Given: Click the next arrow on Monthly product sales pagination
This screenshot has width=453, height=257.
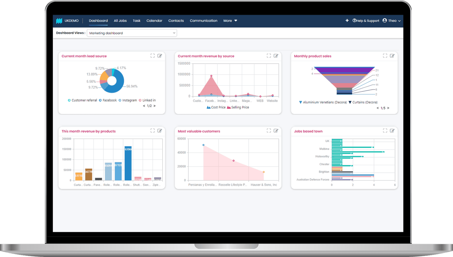Looking at the screenshot, I should [x=388, y=108].
